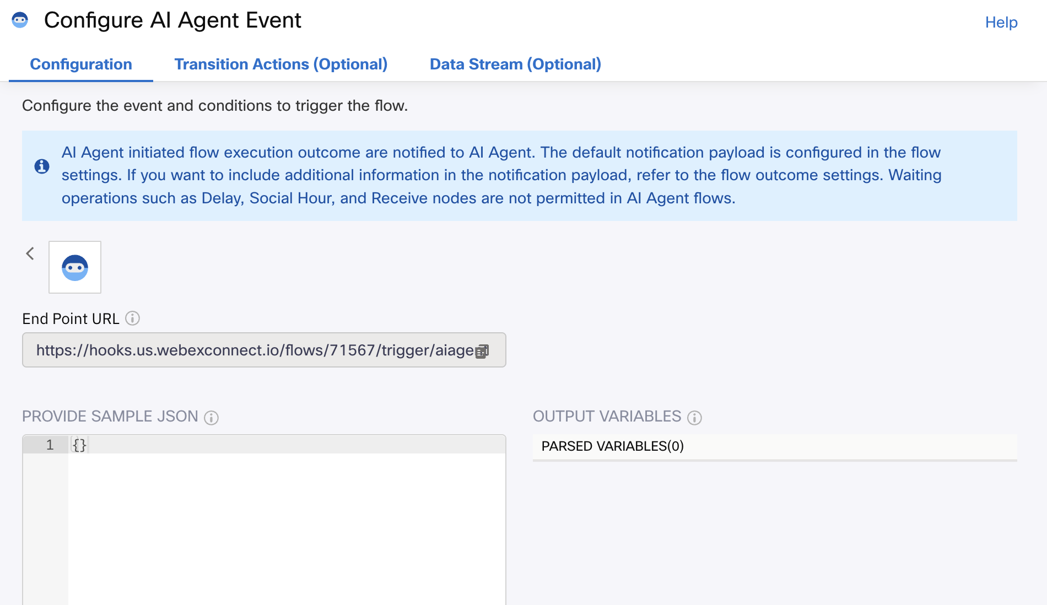
Task: Open Data Stream (Optional) tab
Action: (515, 64)
